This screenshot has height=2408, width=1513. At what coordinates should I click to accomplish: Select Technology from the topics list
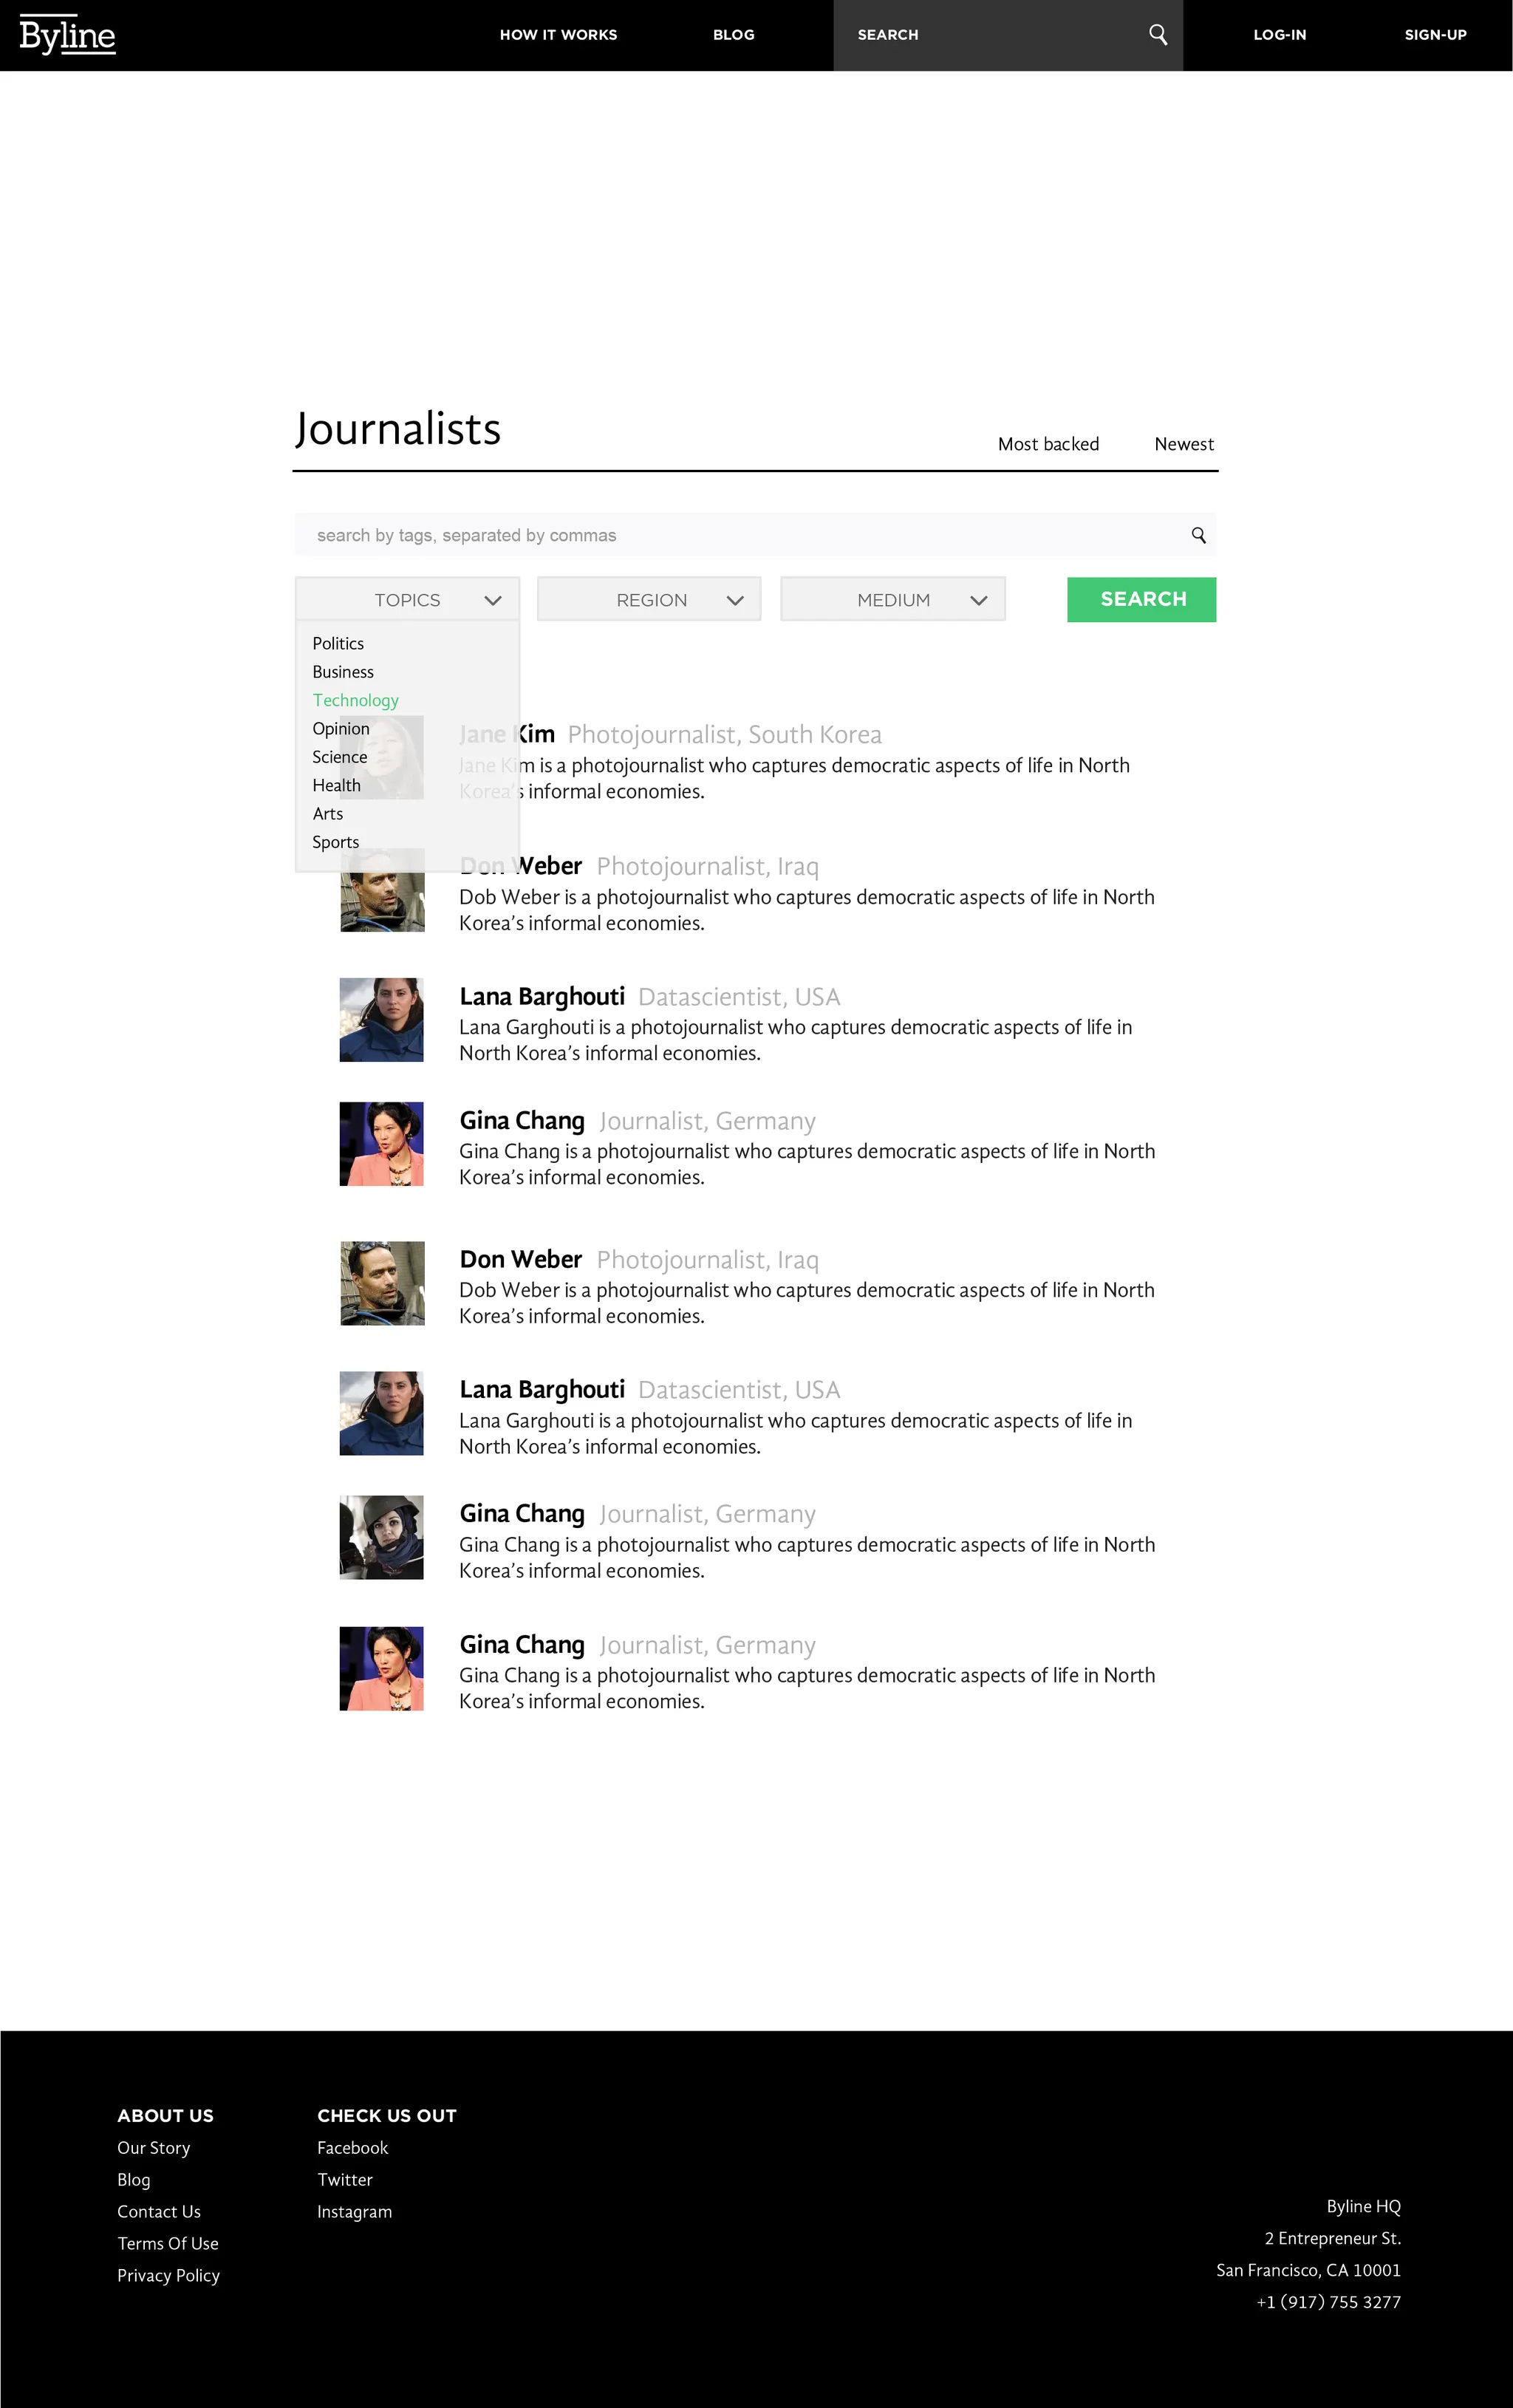point(355,700)
